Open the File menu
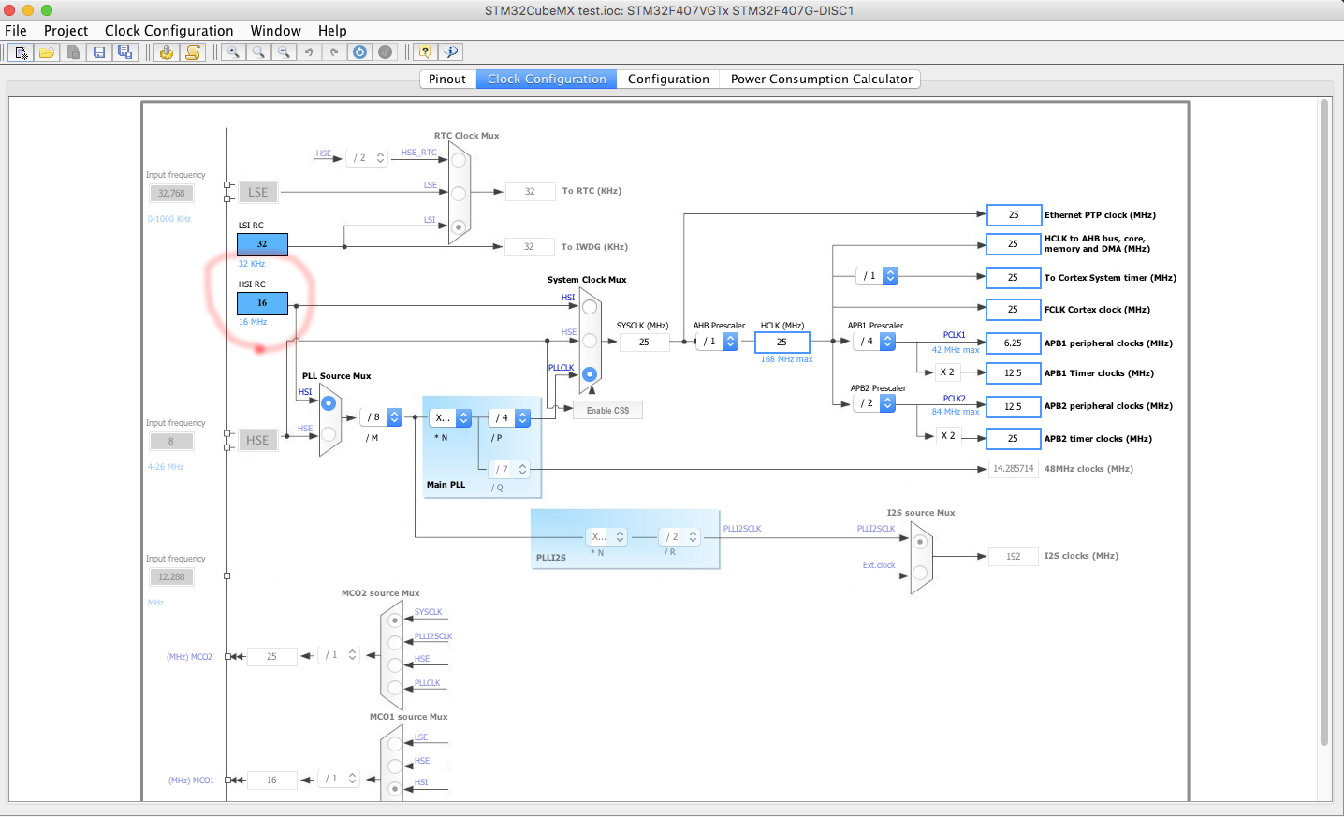The width and height of the screenshot is (1344, 817). tap(16, 30)
